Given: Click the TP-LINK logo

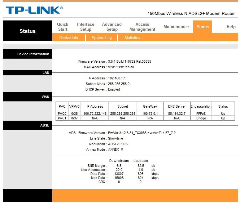Looking at the screenshot, I should click(34, 10).
